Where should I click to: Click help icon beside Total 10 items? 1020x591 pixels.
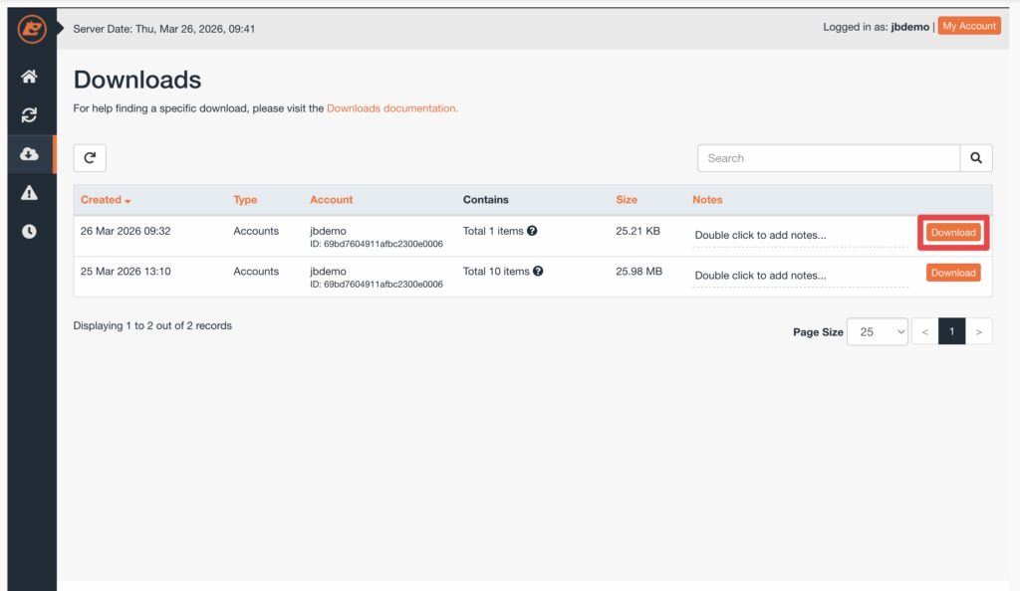click(538, 271)
